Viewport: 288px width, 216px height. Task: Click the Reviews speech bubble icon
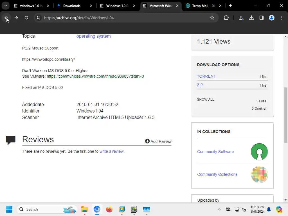pos(10,140)
